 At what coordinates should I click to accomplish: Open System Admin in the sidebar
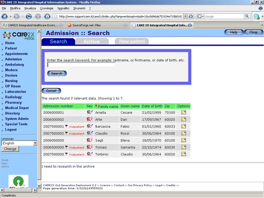17,119
